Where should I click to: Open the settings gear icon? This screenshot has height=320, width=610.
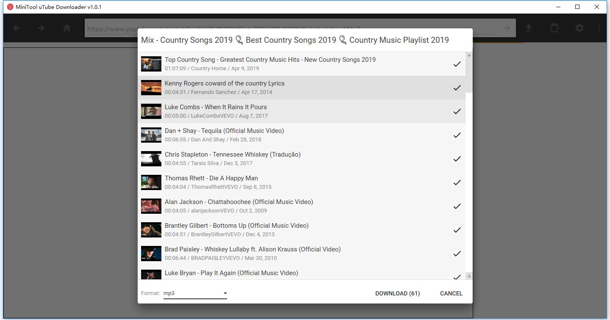[579, 28]
